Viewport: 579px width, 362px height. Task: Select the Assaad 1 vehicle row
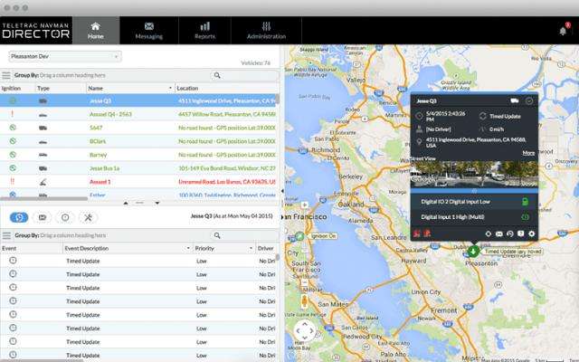(x=138, y=182)
